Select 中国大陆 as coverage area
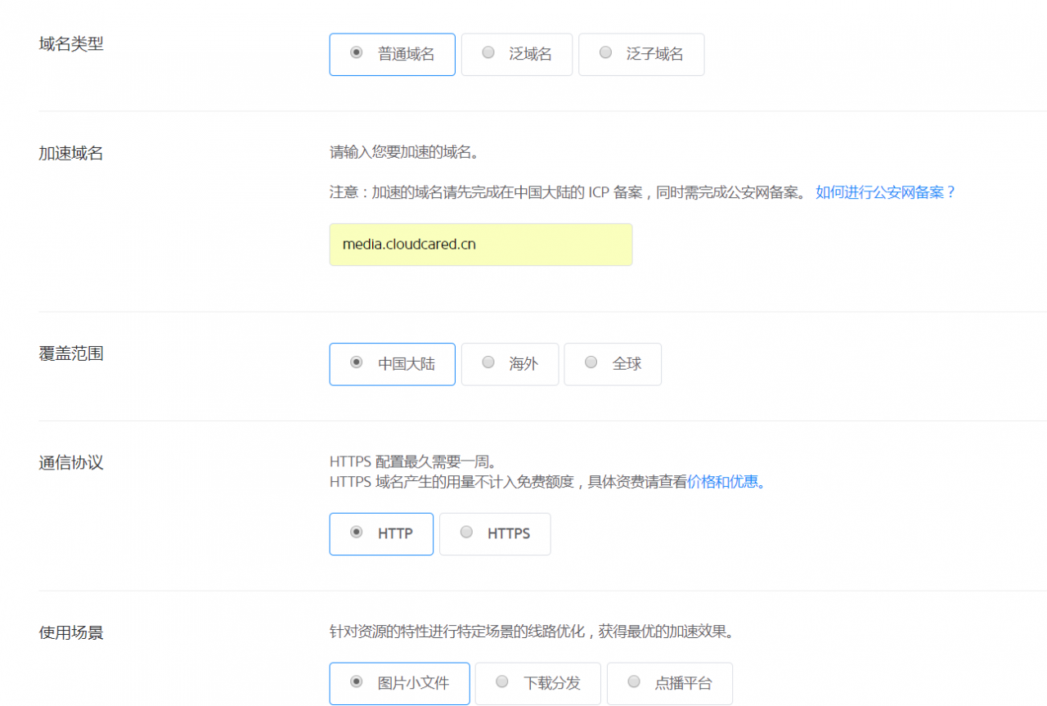 392,364
